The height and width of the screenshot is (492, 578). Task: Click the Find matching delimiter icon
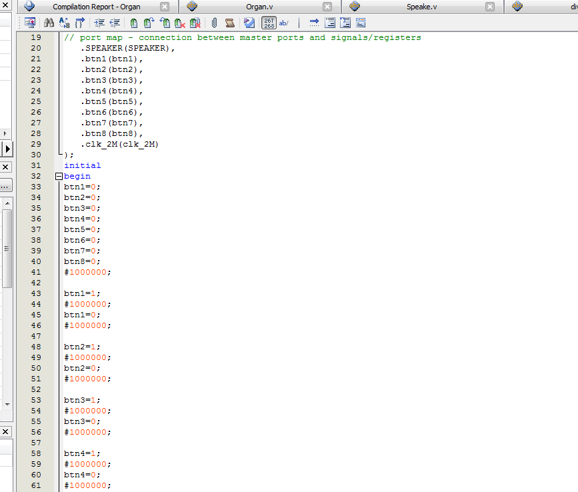click(x=80, y=23)
